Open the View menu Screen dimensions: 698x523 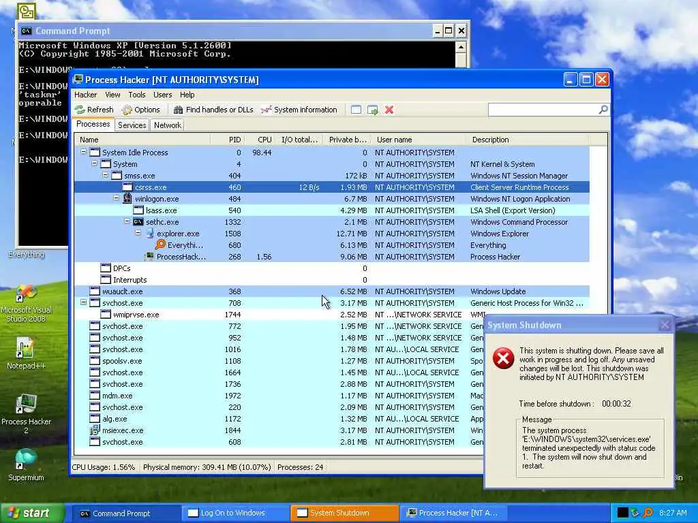(x=112, y=95)
